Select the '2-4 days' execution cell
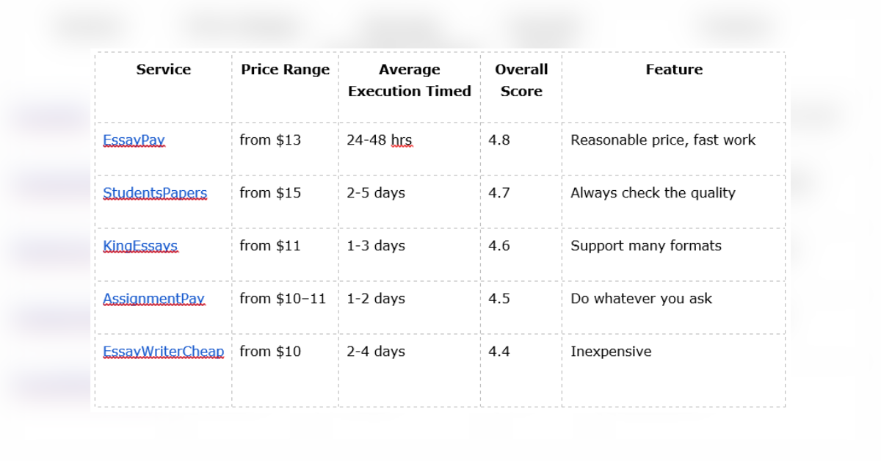The height and width of the screenshot is (461, 881). tap(376, 352)
